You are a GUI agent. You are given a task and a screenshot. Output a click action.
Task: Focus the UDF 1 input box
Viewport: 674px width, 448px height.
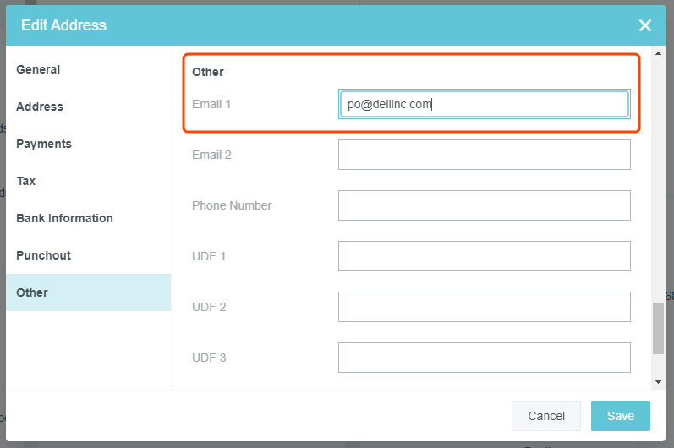(484, 256)
